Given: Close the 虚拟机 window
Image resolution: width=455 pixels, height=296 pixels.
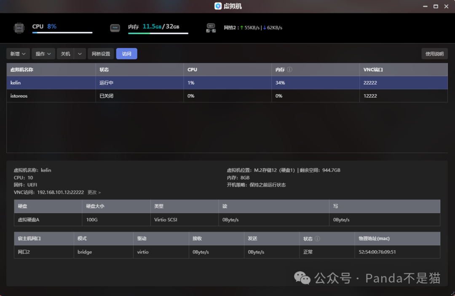Looking at the screenshot, I should (446, 6).
